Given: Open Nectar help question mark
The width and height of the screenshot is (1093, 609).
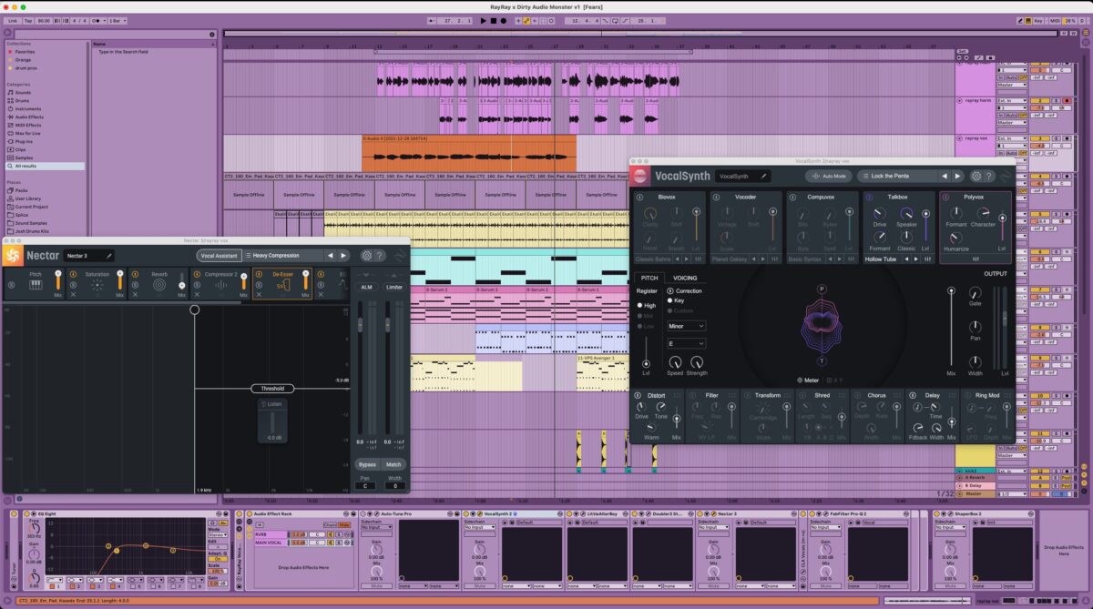Looking at the screenshot, I should (x=380, y=256).
